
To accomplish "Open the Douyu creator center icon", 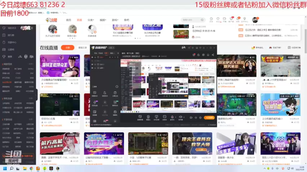I will 244,19.
